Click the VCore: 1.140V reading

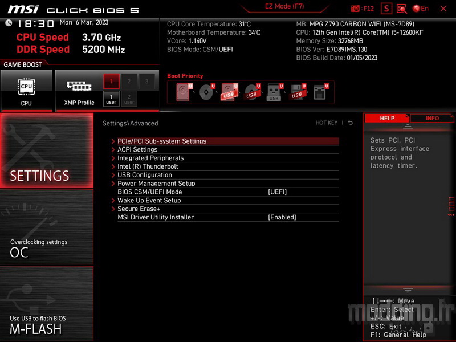(x=187, y=41)
